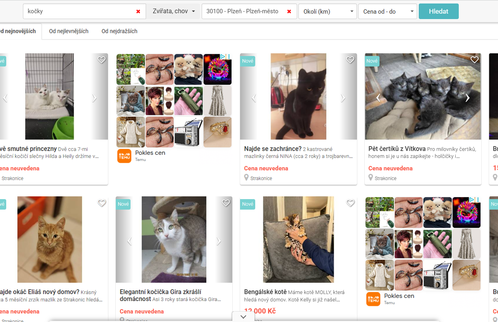
Task: Click the five grey kittens photo
Action: click(423, 96)
